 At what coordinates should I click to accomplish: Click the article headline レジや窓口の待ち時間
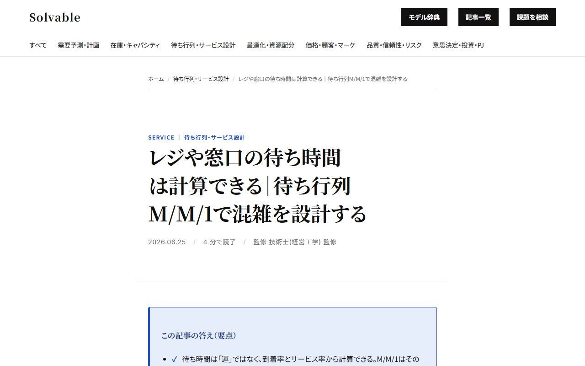point(258,186)
